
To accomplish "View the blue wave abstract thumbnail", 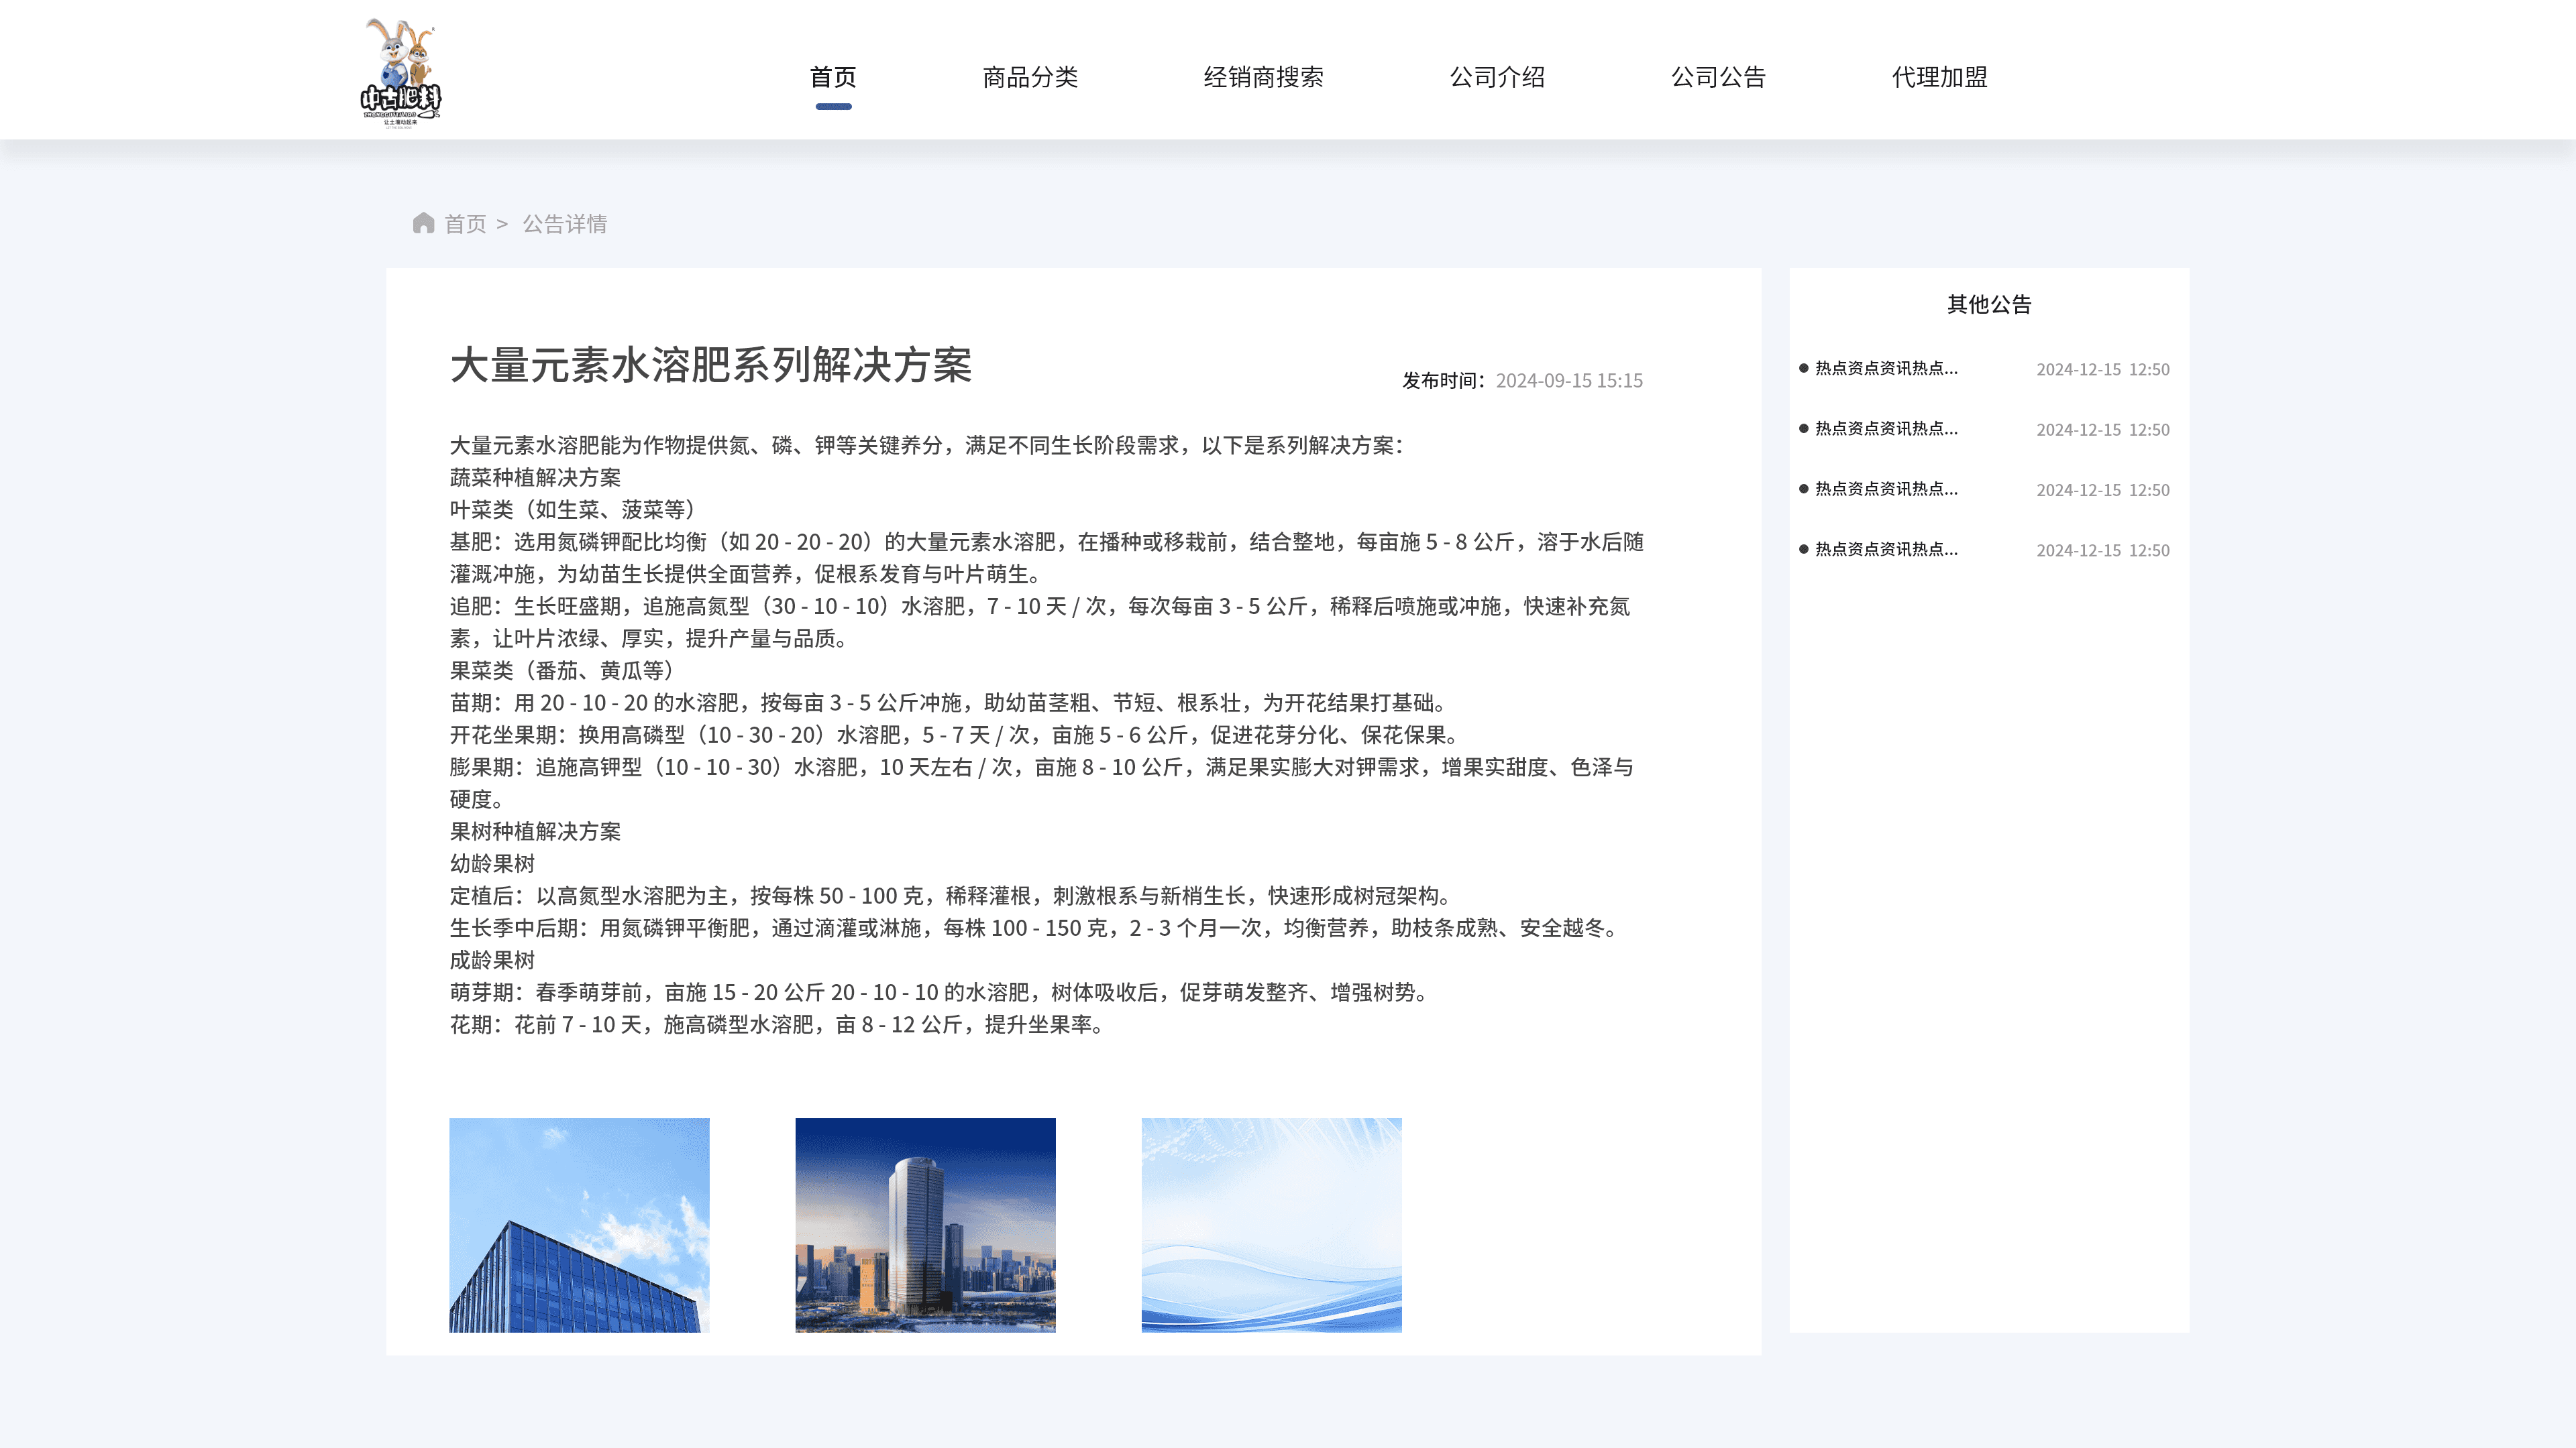I will point(1271,1224).
